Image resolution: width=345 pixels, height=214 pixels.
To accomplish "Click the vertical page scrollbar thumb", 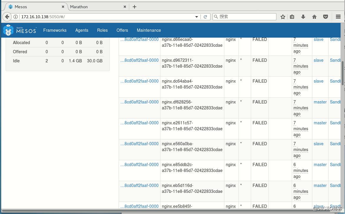I will (x=343, y=73).
